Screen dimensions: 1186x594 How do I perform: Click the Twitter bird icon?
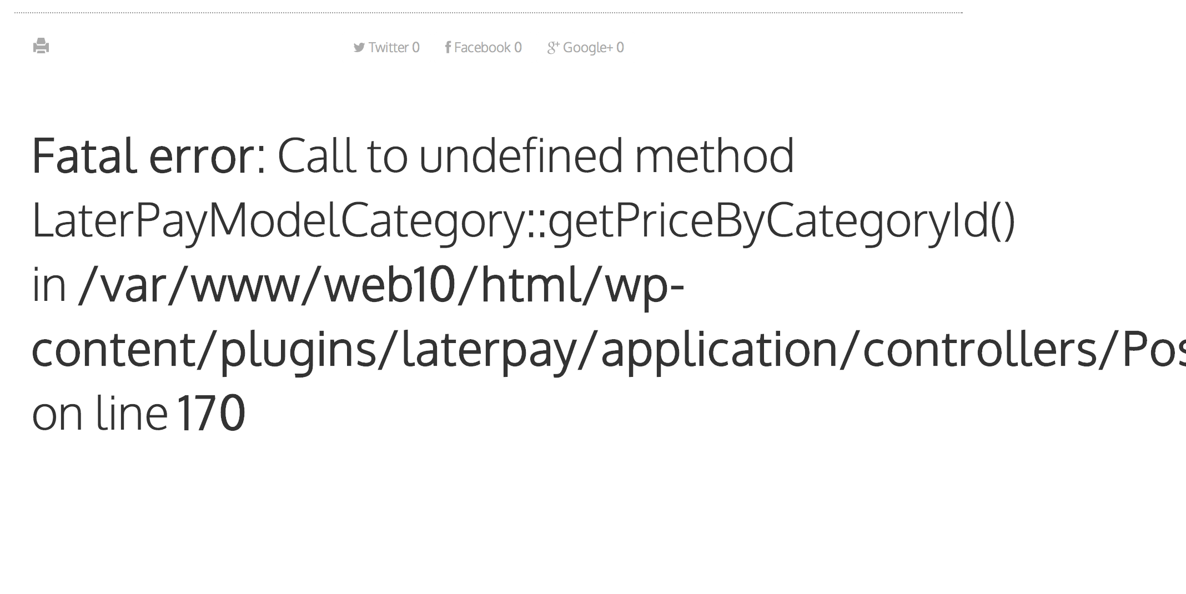[x=359, y=48]
